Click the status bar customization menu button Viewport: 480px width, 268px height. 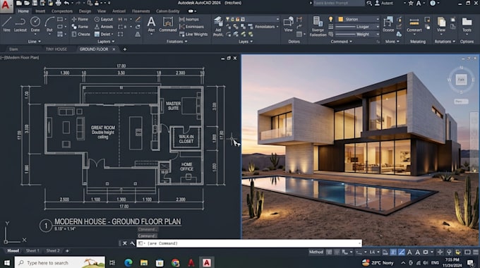[x=476, y=252]
